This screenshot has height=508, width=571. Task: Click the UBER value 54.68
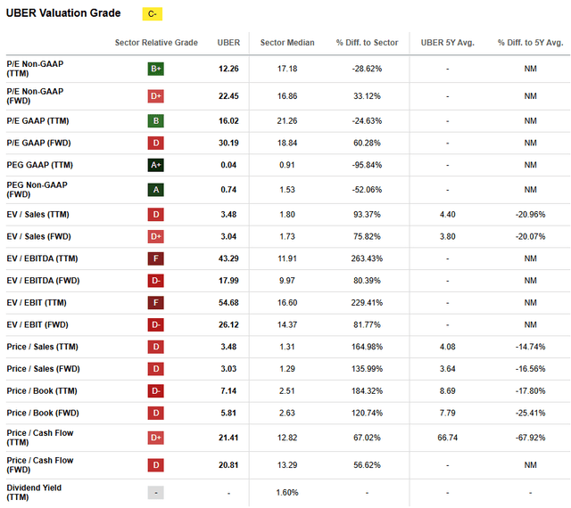tap(228, 303)
